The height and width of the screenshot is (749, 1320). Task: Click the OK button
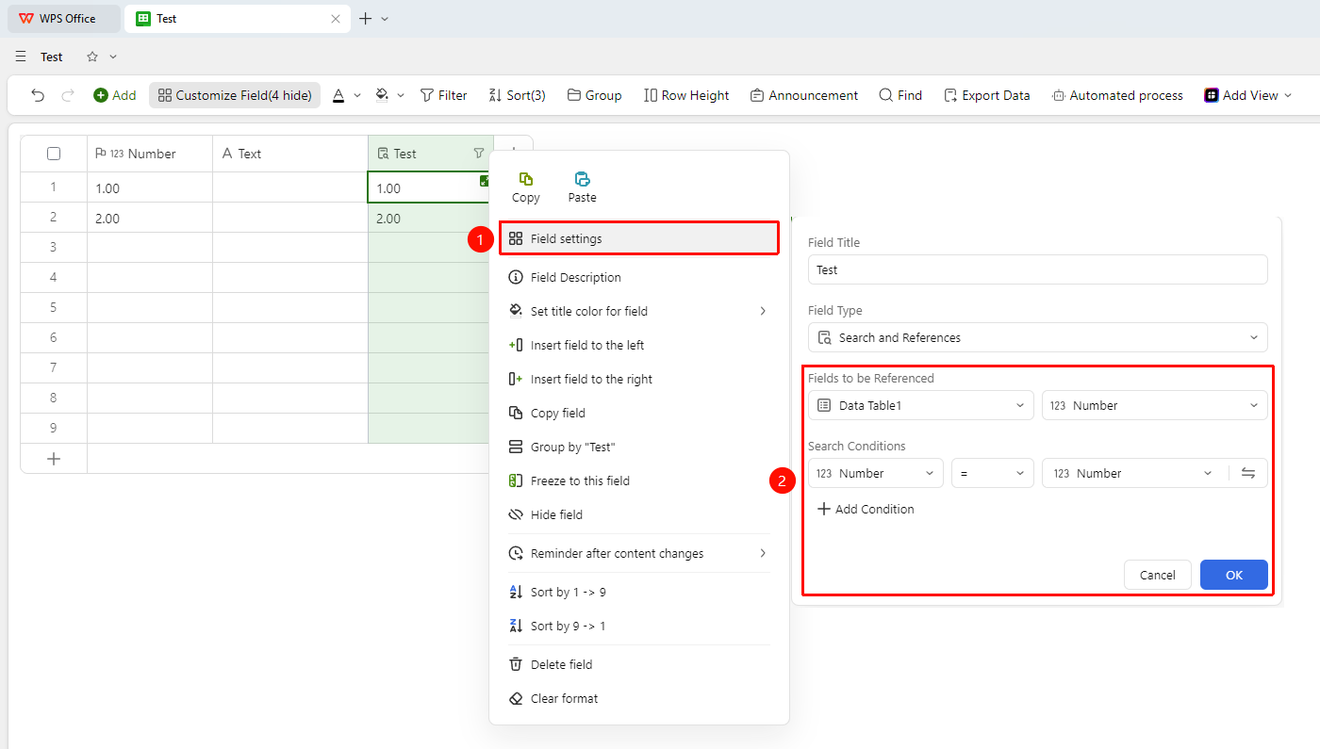pyautogui.click(x=1234, y=575)
